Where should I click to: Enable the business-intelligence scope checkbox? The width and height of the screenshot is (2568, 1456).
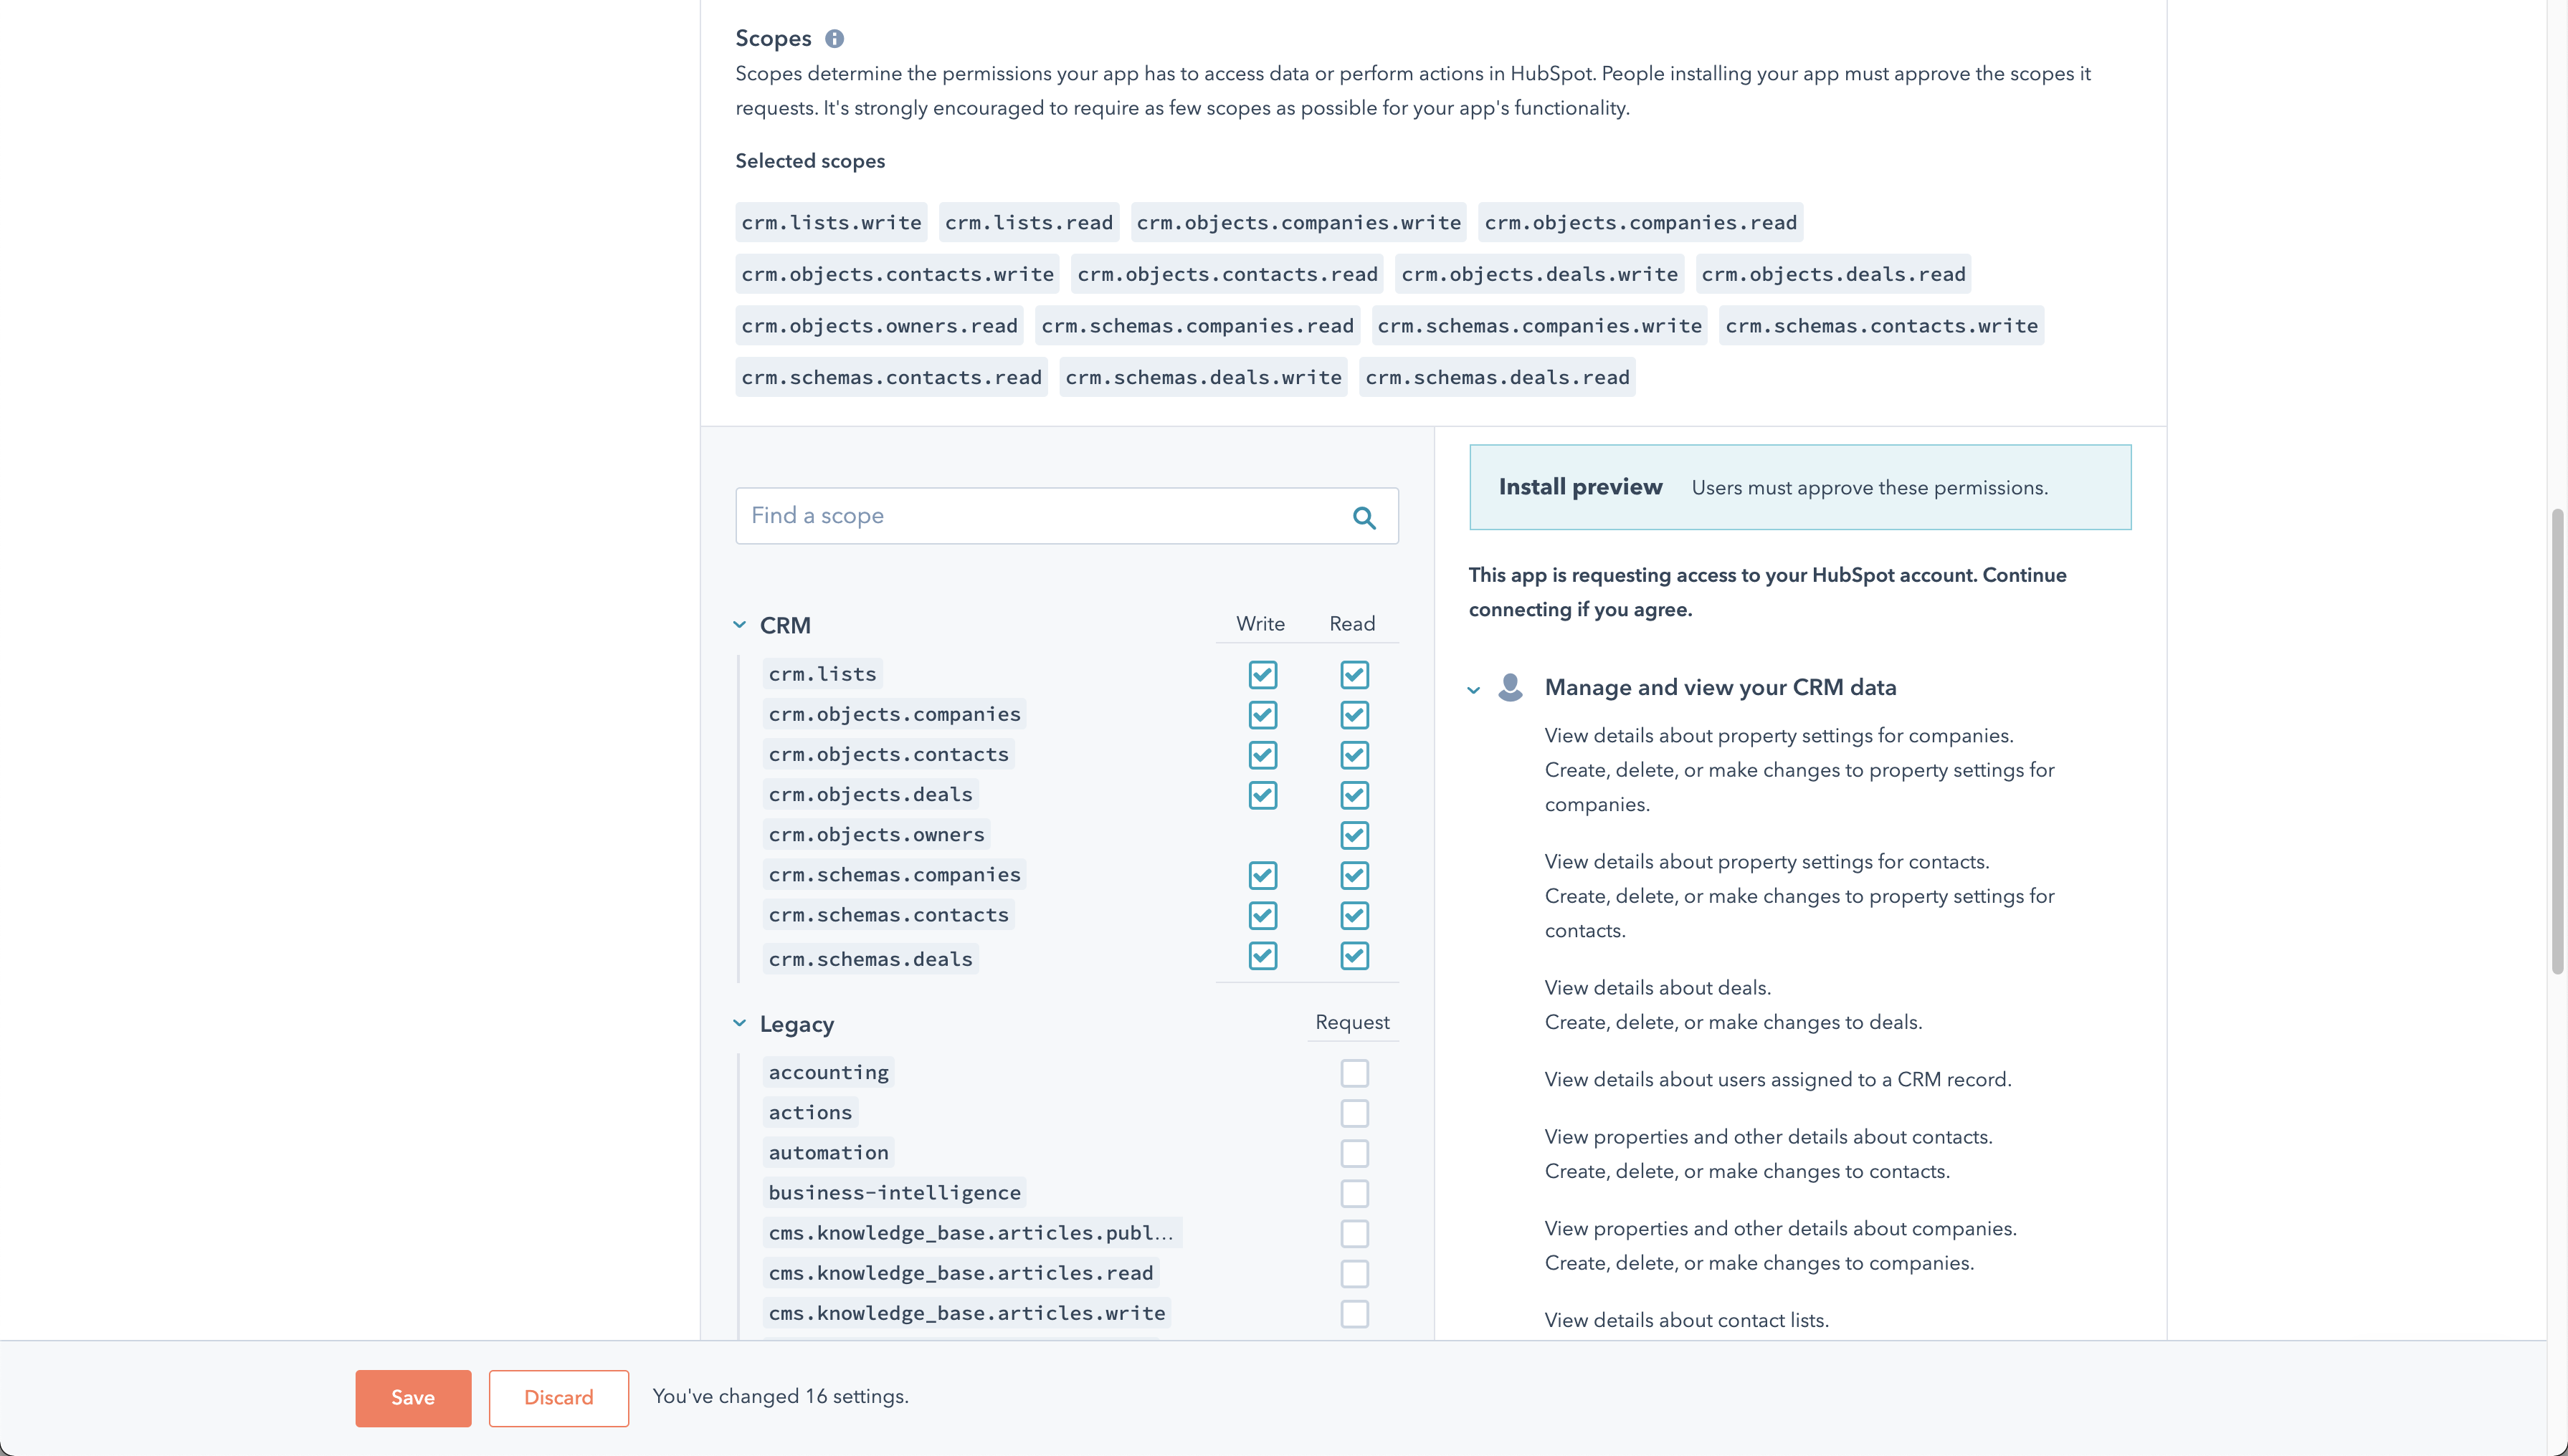(x=1354, y=1193)
